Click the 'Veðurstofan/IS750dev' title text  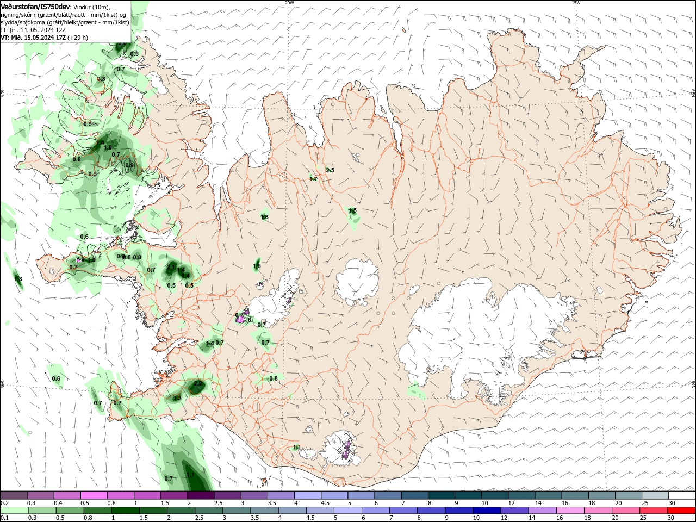pos(36,6)
